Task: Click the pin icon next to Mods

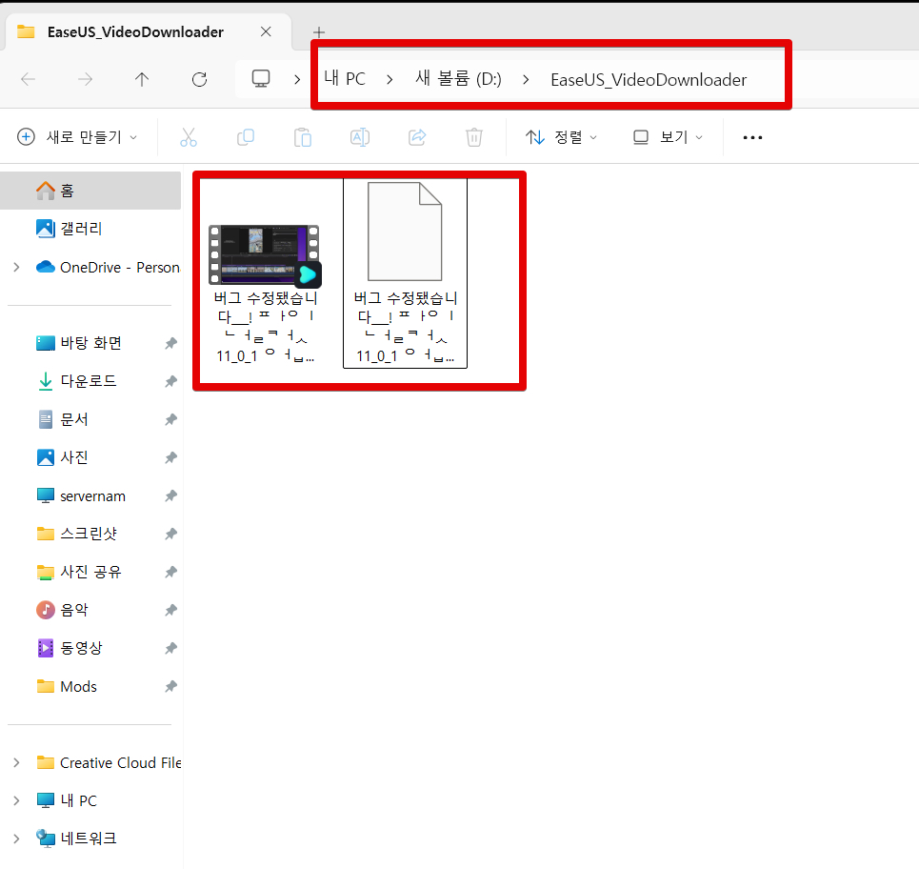Action: (170, 686)
